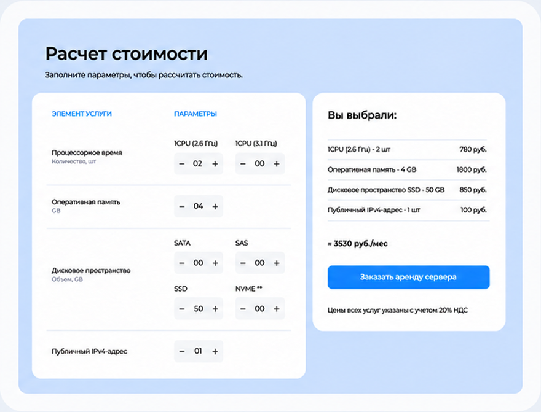
Task: Click the SAS volume value 00
Action: click(x=259, y=263)
